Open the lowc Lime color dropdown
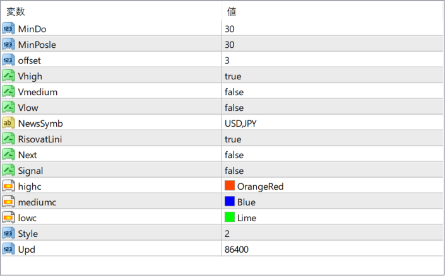Image resolution: width=445 pixels, height=276 pixels. pyautogui.click(x=332, y=217)
